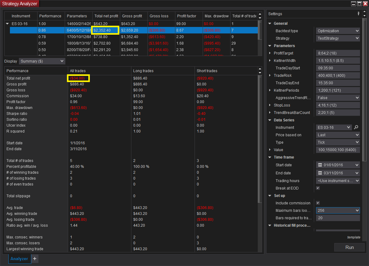Open the Display Summary ($) dropdown
The height and width of the screenshot is (266, 369).
click(x=42, y=61)
